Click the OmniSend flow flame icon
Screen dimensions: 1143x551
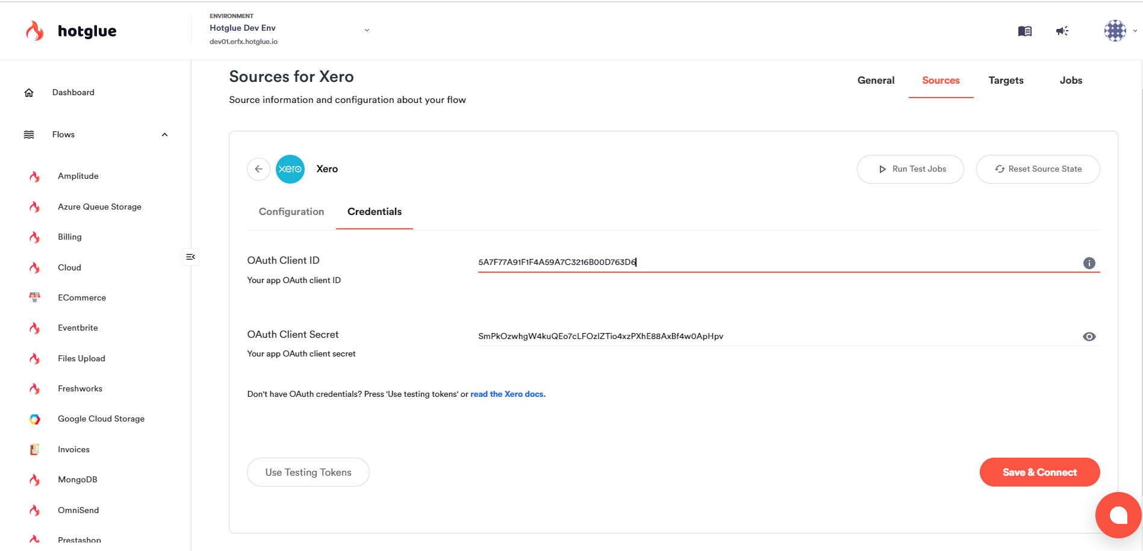(35, 510)
